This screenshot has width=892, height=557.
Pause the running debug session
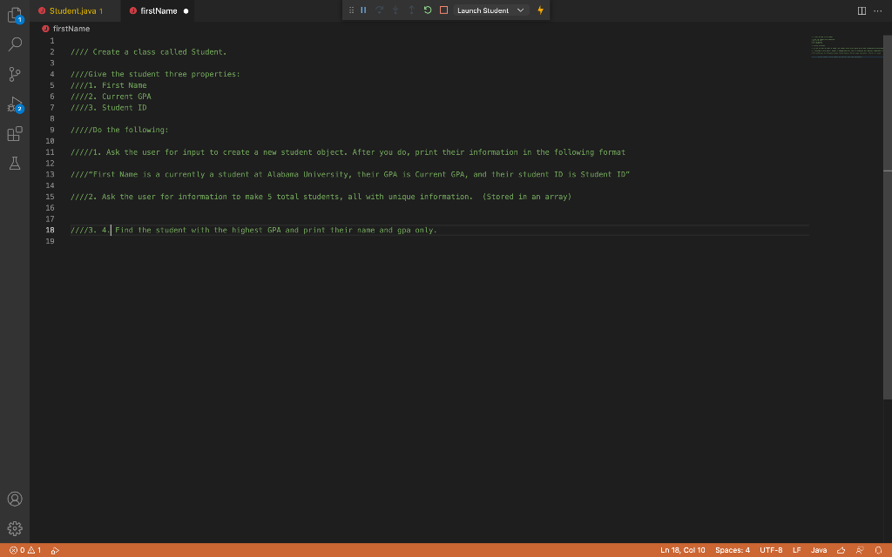(362, 10)
